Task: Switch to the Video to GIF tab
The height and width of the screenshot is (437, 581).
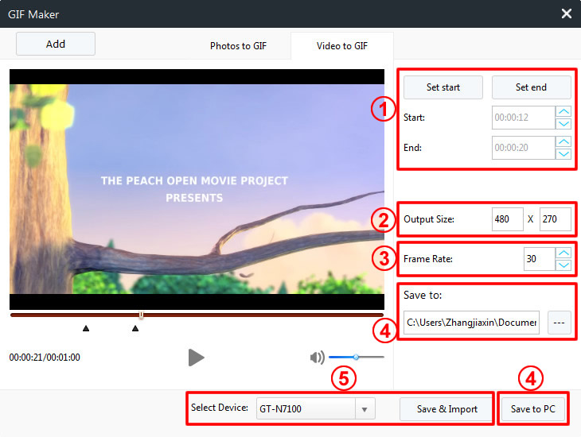Action: pos(342,46)
